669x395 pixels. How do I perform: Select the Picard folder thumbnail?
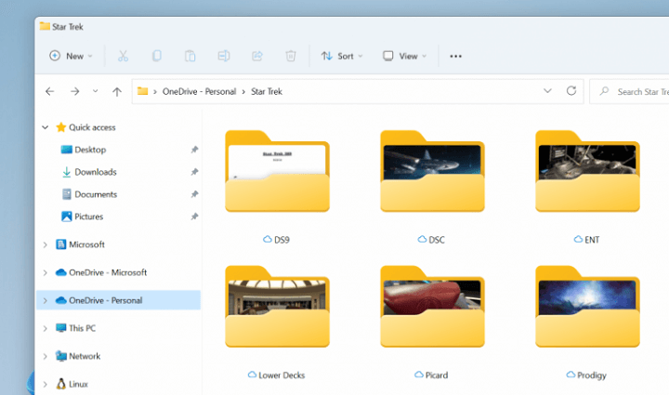point(432,307)
